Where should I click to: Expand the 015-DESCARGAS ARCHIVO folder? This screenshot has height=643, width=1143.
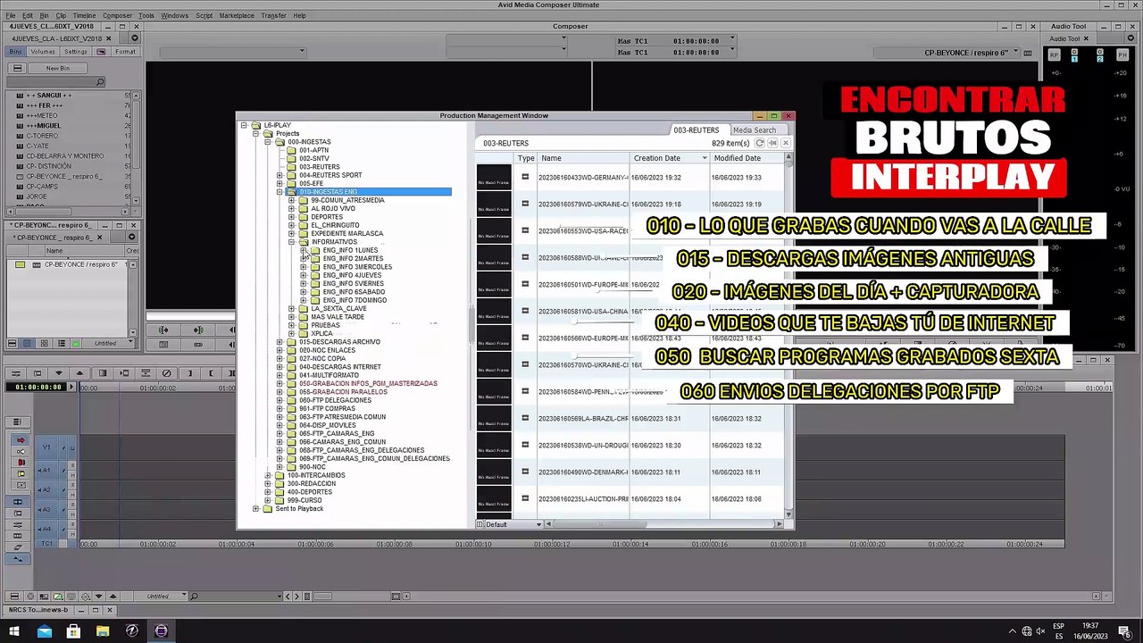279,342
